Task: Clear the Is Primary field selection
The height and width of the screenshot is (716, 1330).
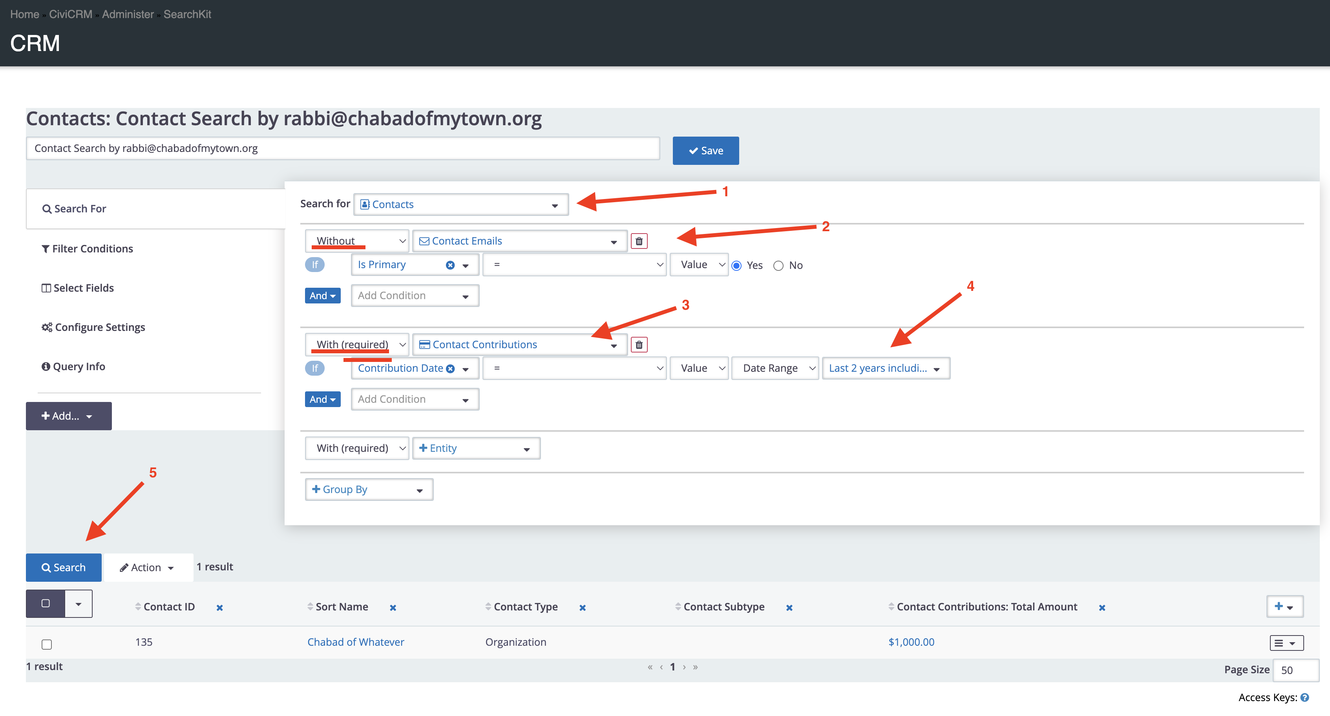Action: tap(450, 265)
